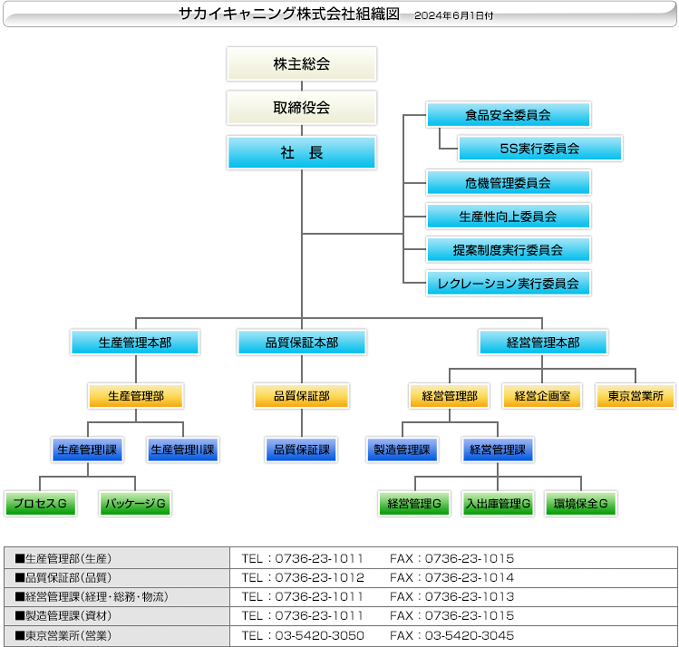679x647 pixels.
Task: Click the 生産管理I課 box
Action: pyautogui.click(x=87, y=450)
